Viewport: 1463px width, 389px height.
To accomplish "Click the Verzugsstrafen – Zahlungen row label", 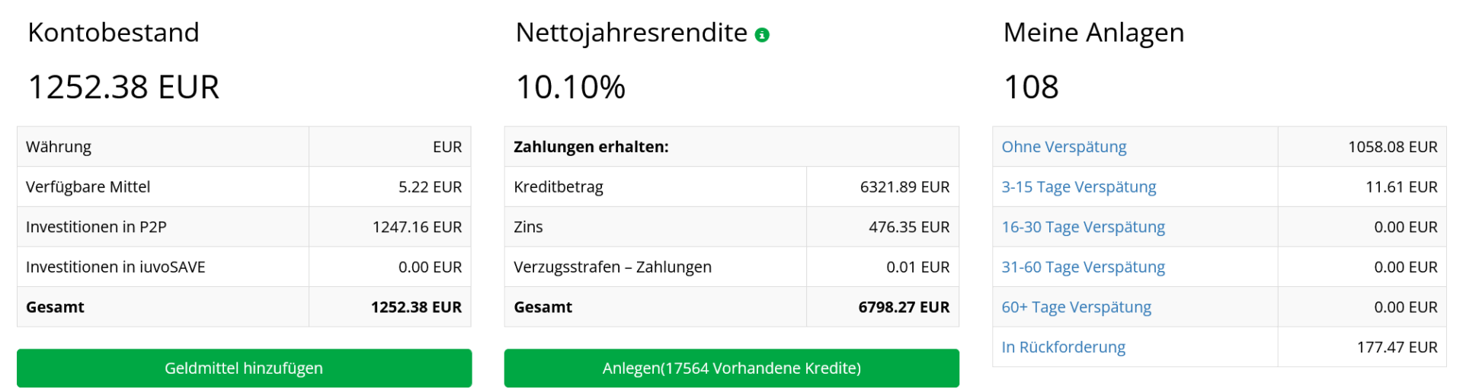I will coord(613,267).
